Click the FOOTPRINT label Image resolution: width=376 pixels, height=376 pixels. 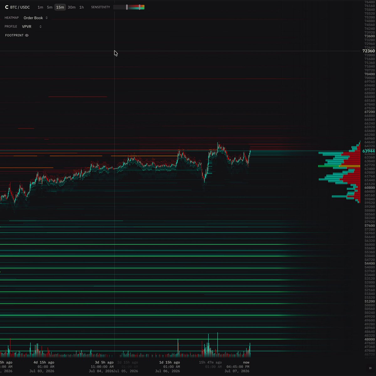tap(14, 35)
